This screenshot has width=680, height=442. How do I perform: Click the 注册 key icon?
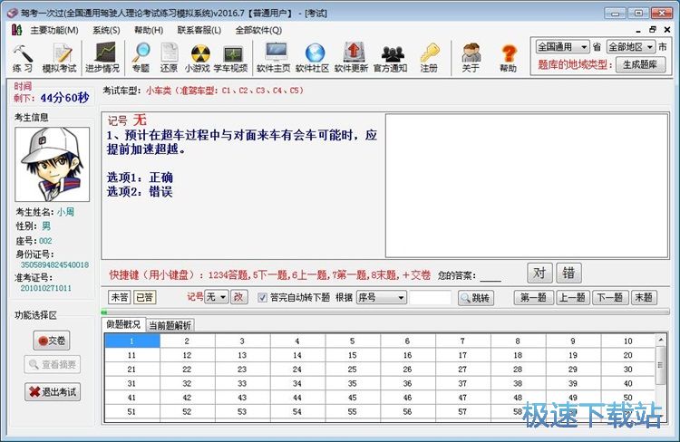click(429, 58)
